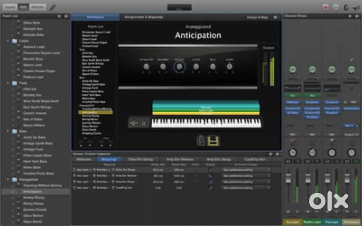Click the master mute speaker icon
The image size is (362, 226).
356,7
